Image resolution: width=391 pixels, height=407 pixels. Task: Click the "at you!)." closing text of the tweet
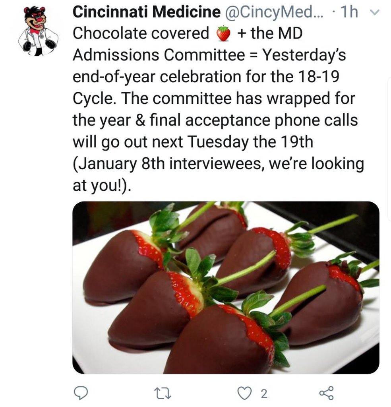pos(102,185)
